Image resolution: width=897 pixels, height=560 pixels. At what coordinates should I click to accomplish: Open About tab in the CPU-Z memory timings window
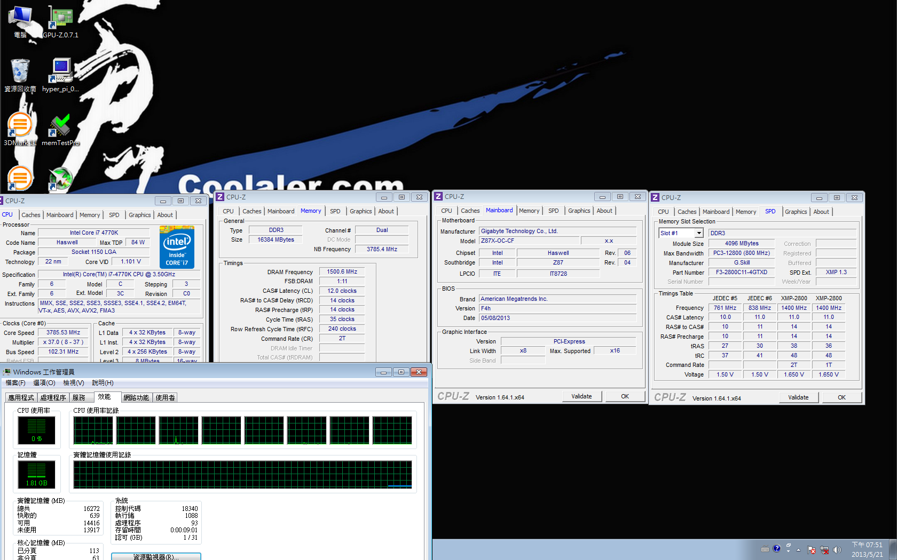[386, 211]
